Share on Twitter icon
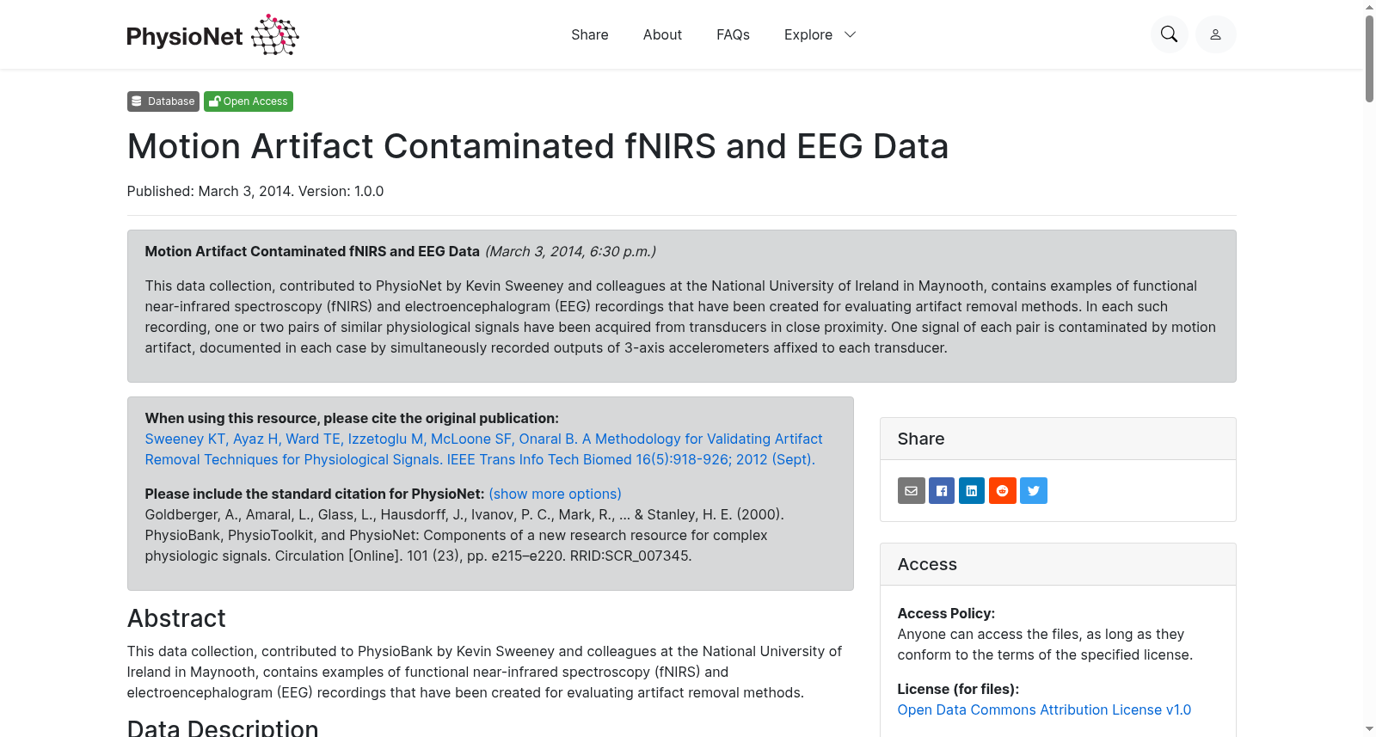Viewport: 1376px width, 737px height. click(x=1034, y=490)
